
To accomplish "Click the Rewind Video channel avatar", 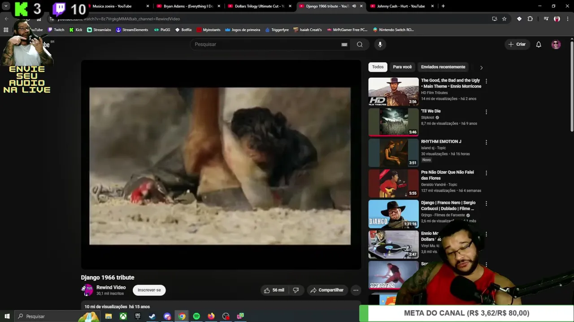I will (x=87, y=290).
